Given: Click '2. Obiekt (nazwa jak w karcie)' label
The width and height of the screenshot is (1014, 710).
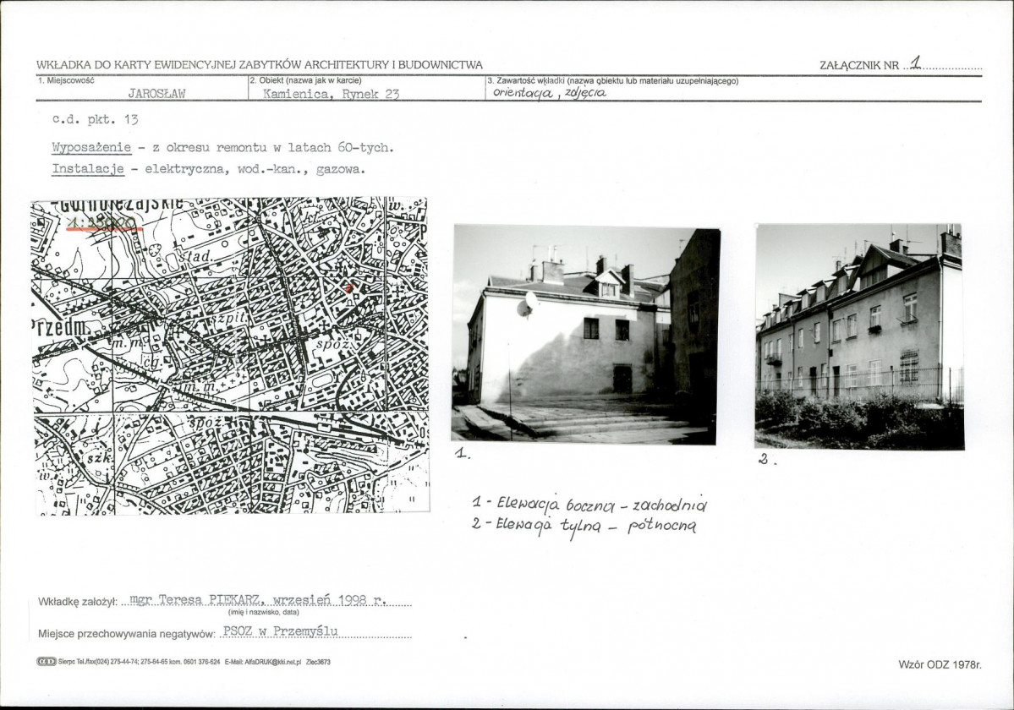Looking at the screenshot, I should click(306, 81).
